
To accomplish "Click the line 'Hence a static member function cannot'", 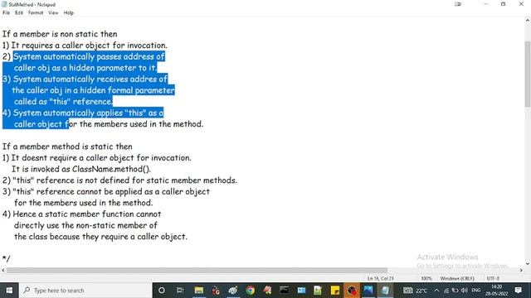I will click(x=86, y=214).
